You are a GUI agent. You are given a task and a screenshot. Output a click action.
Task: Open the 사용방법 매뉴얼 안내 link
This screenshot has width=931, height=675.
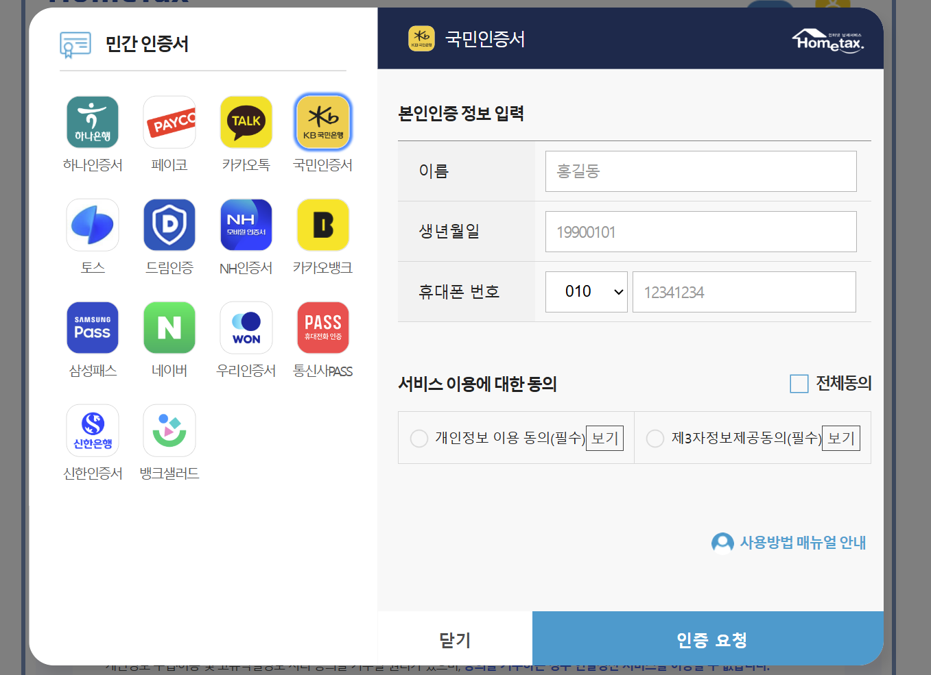(x=803, y=543)
